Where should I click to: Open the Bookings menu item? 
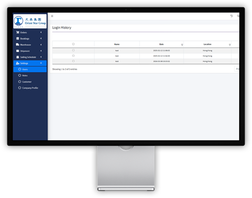tap(30, 38)
